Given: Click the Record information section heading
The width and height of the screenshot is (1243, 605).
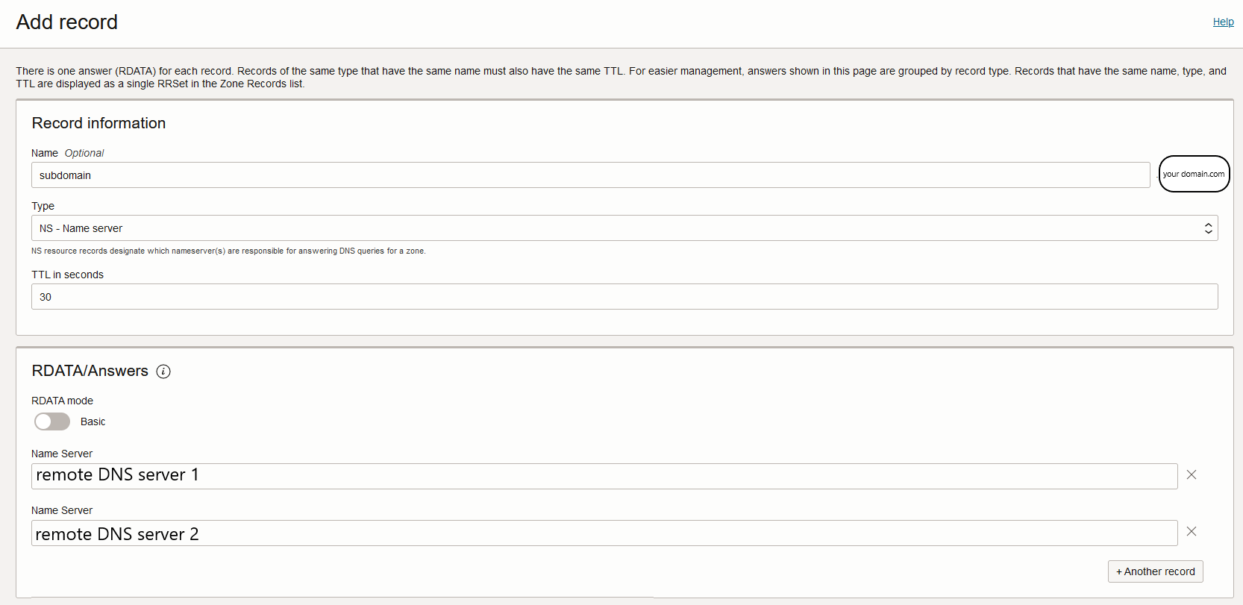Looking at the screenshot, I should pyautogui.click(x=98, y=123).
